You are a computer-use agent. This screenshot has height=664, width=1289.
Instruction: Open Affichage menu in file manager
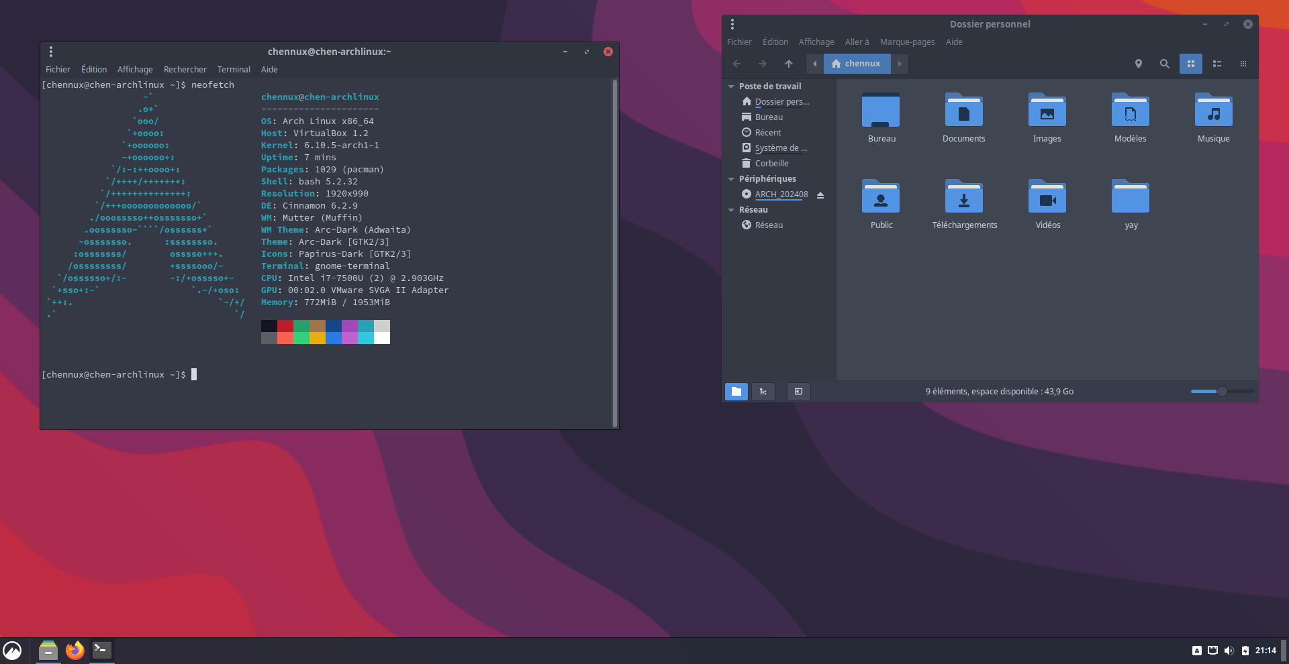tap(816, 42)
